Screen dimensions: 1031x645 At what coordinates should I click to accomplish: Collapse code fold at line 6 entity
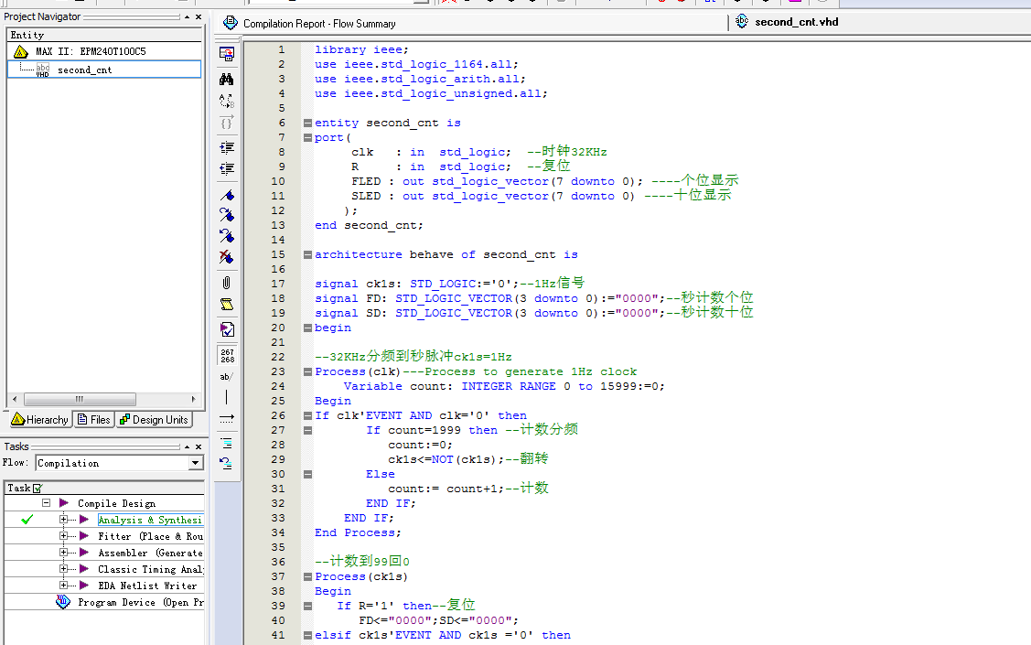point(308,123)
